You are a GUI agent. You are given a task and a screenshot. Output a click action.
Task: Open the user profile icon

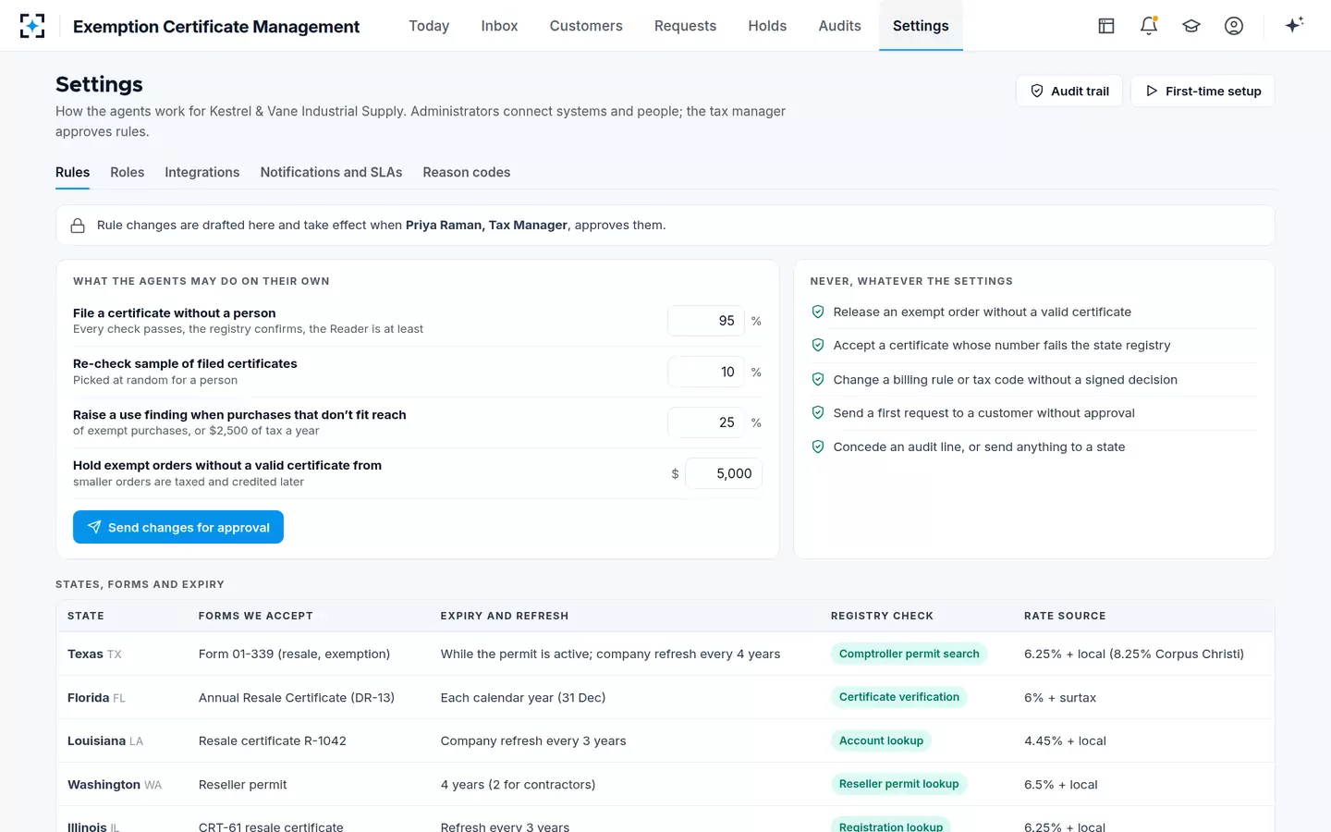click(1234, 26)
